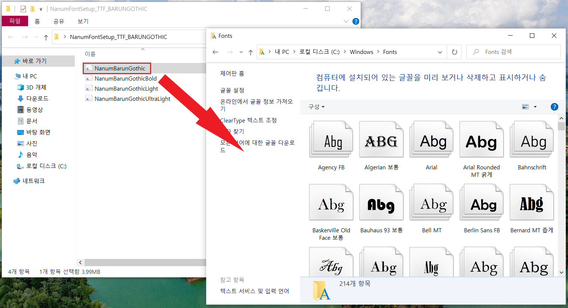
Task: Open 문서 folder in sidebar
Action: pos(27,121)
